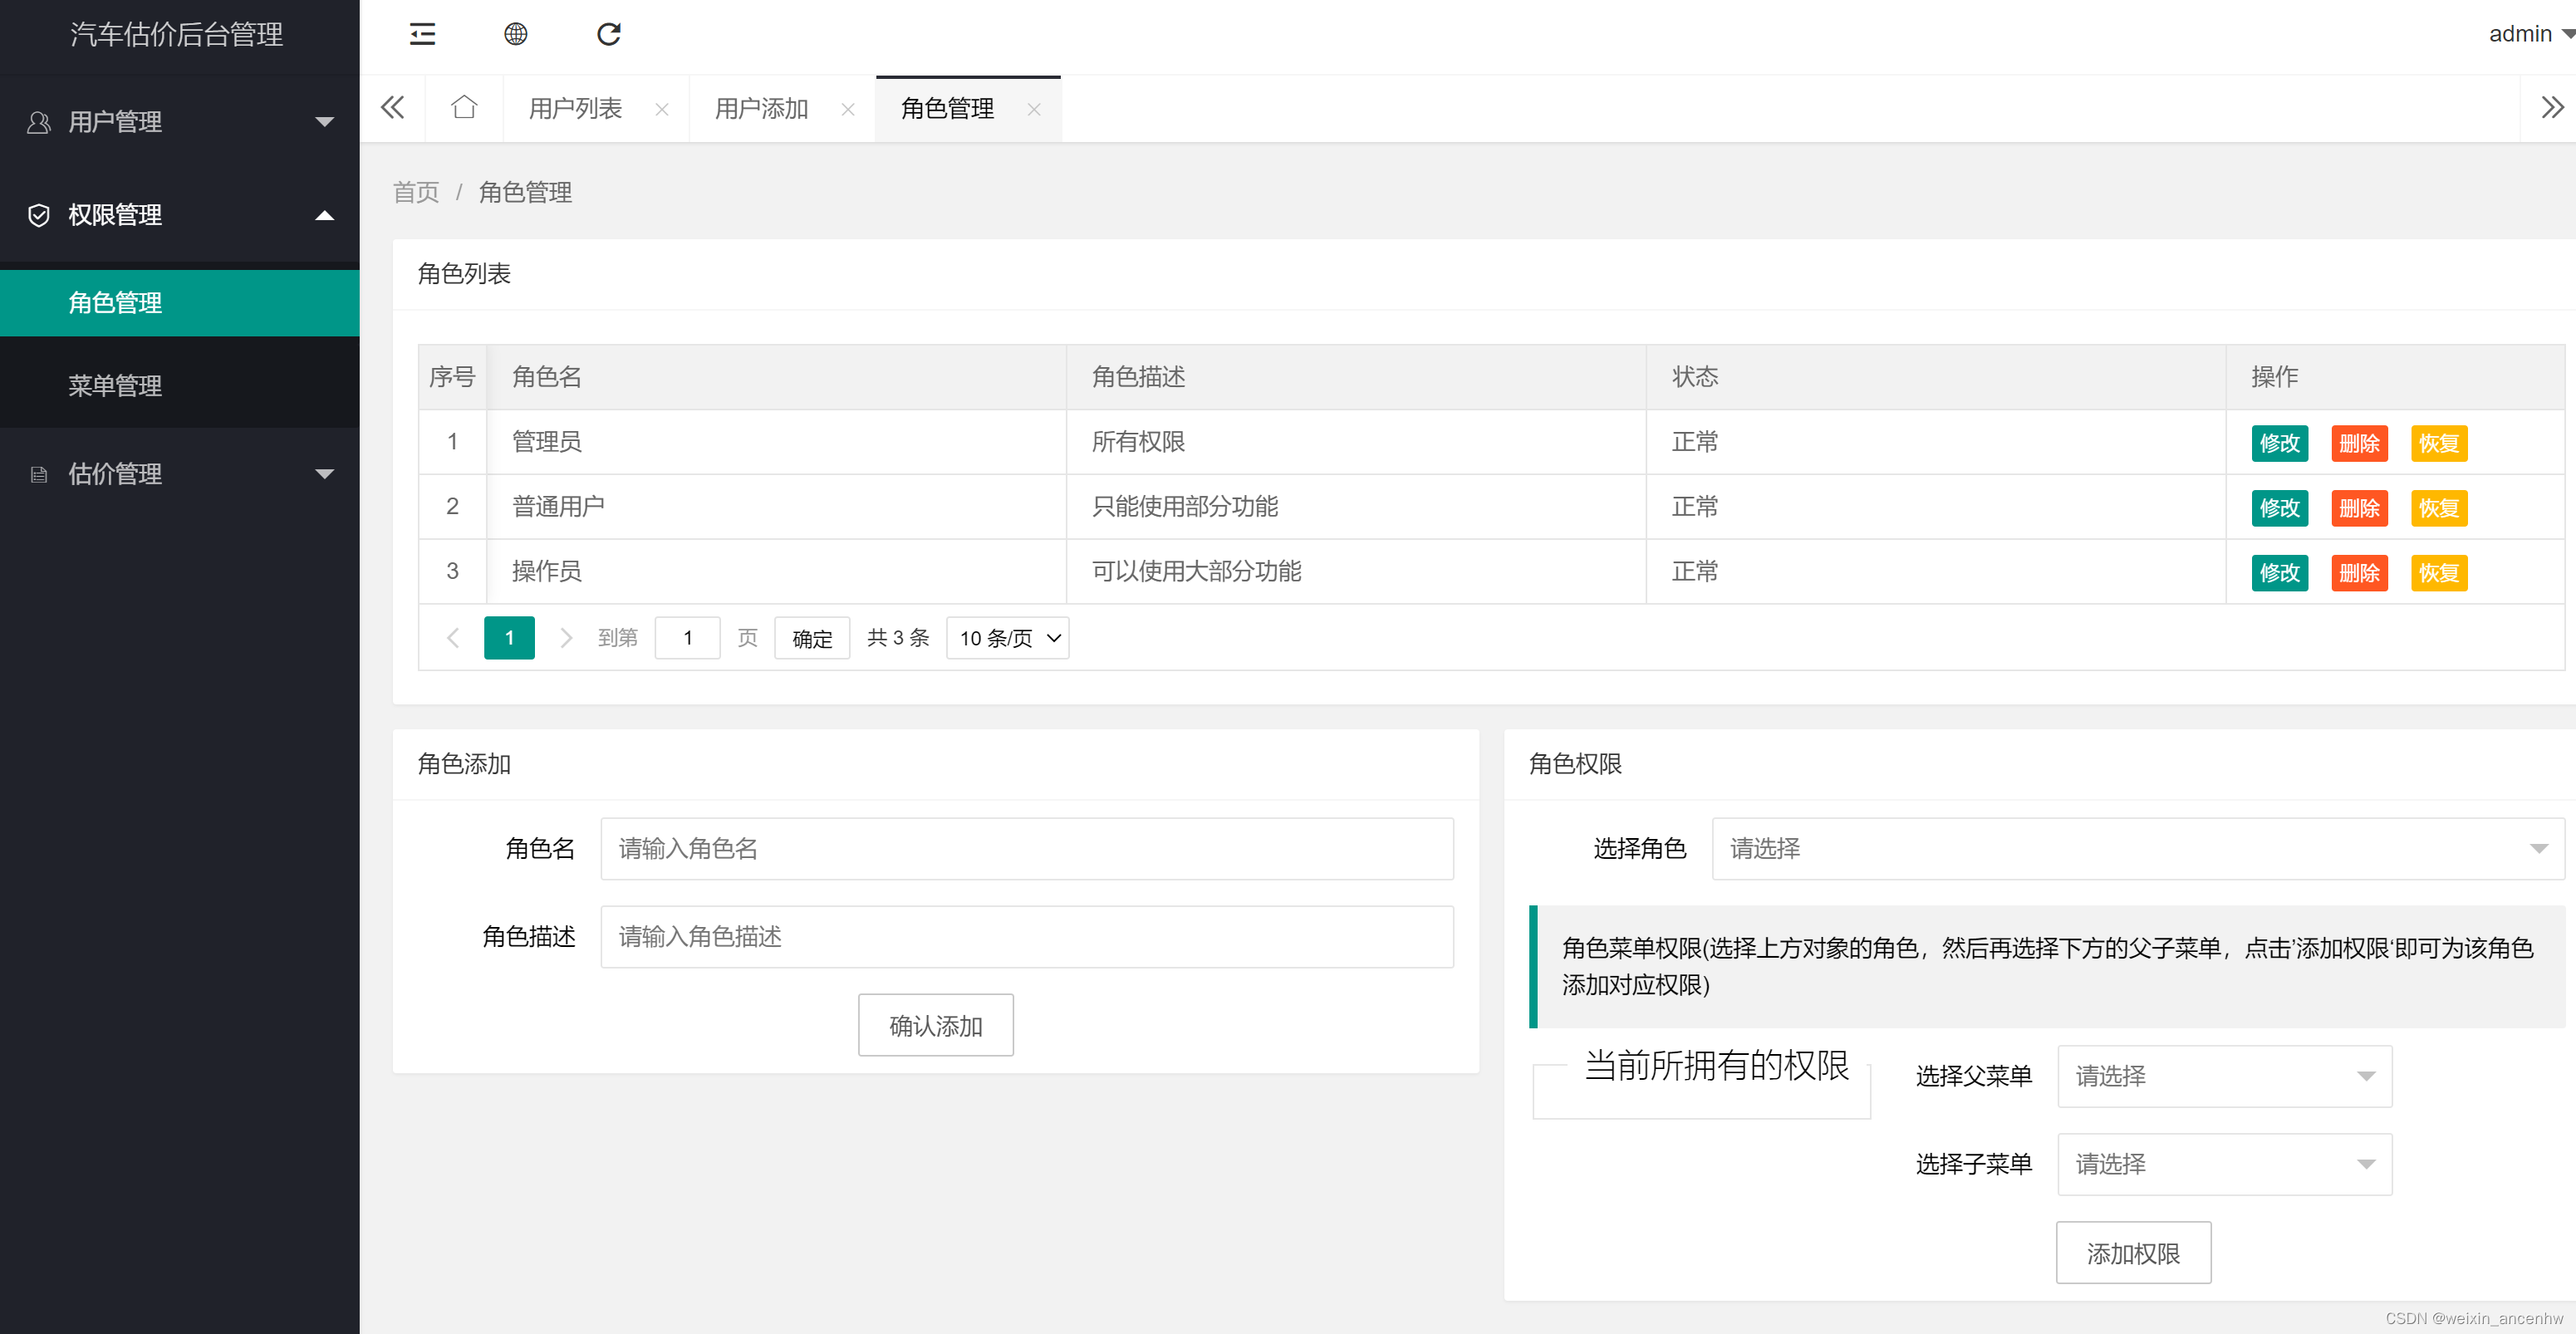The image size is (2576, 1334).
Task: Click the 状态 column header
Action: click(1936, 377)
